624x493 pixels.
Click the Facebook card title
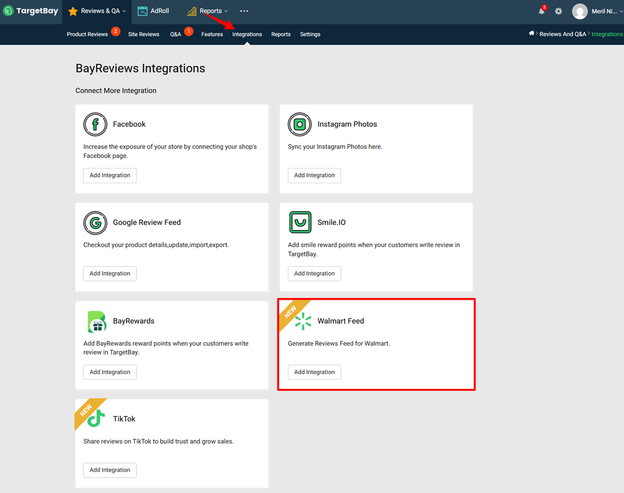coord(129,124)
